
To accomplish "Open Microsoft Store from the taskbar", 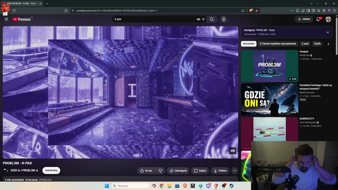I will (x=177, y=186).
